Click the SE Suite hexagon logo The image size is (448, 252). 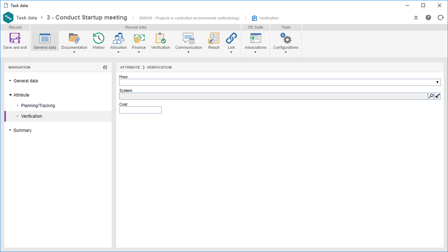click(8, 18)
